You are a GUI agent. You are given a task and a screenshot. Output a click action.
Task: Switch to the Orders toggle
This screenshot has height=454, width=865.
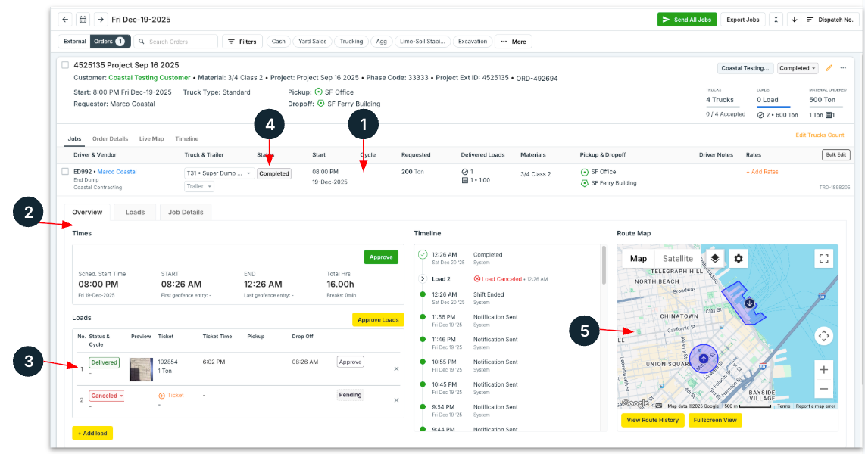tap(109, 42)
